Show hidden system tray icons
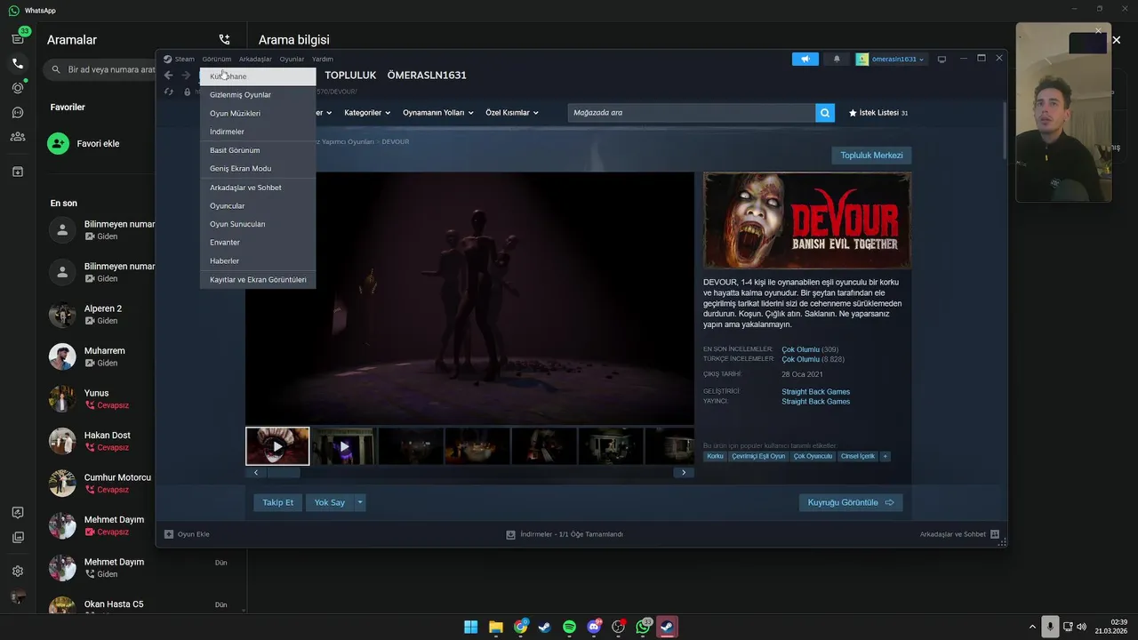This screenshot has height=640, width=1138. click(x=1033, y=627)
